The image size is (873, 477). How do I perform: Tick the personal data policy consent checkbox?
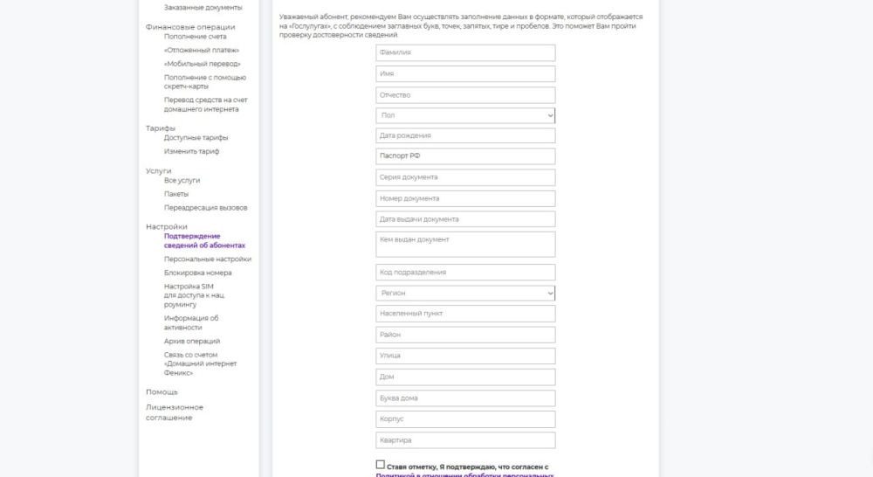point(381,464)
